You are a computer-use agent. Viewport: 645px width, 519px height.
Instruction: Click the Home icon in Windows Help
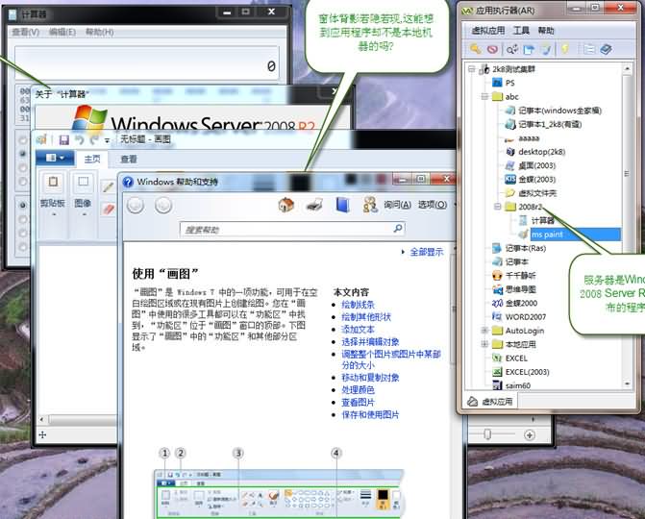pyautogui.click(x=285, y=205)
